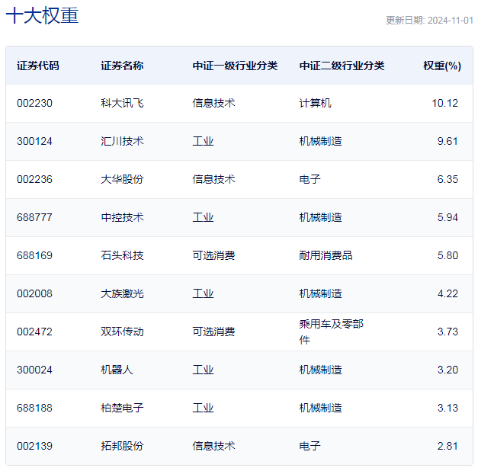
Task: Select security code 688777
Action: [35, 217]
